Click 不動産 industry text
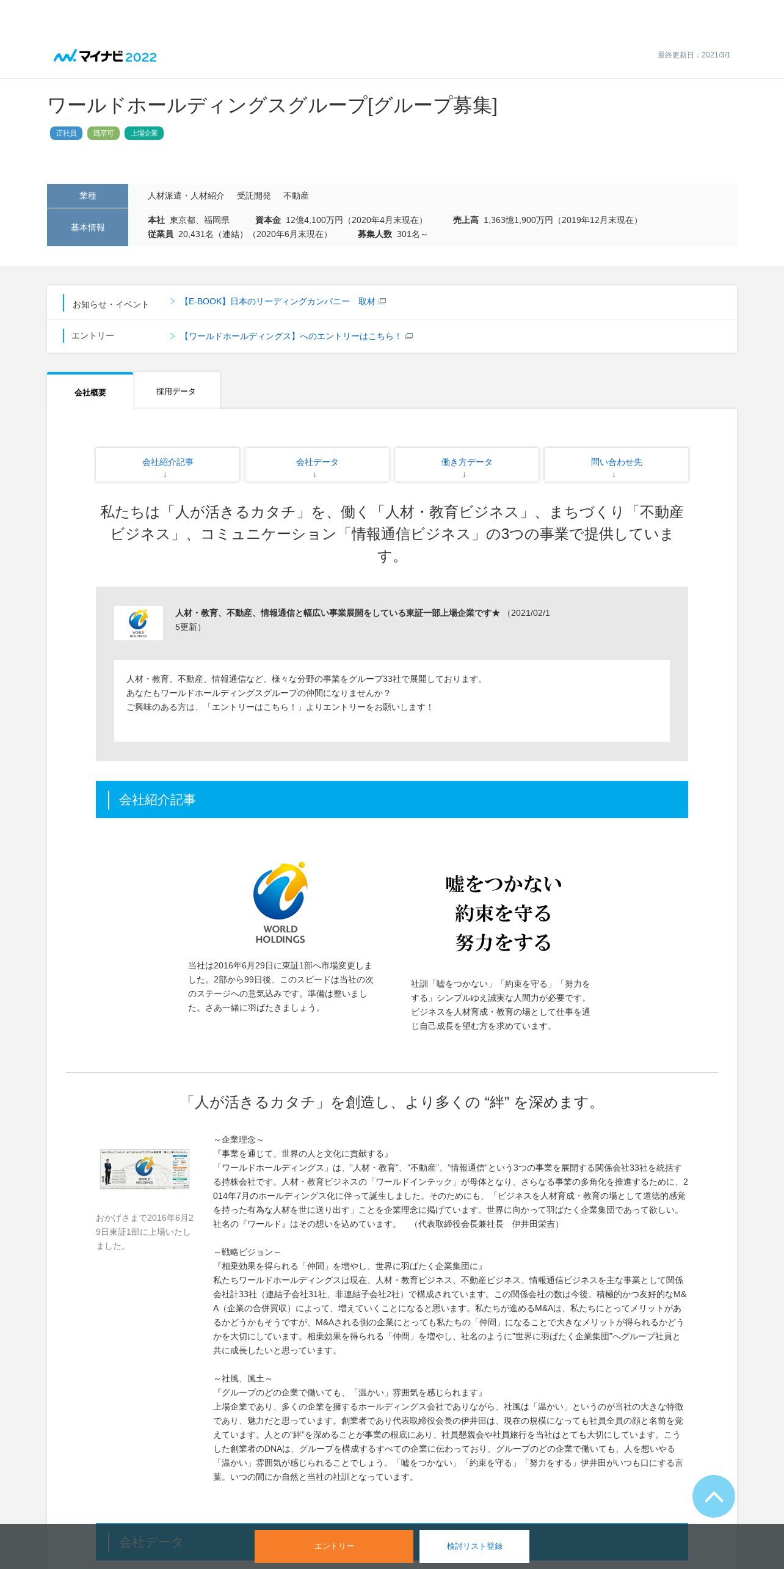This screenshot has width=784, height=1569. (x=296, y=196)
